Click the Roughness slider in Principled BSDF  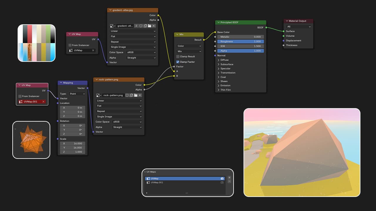(241, 42)
